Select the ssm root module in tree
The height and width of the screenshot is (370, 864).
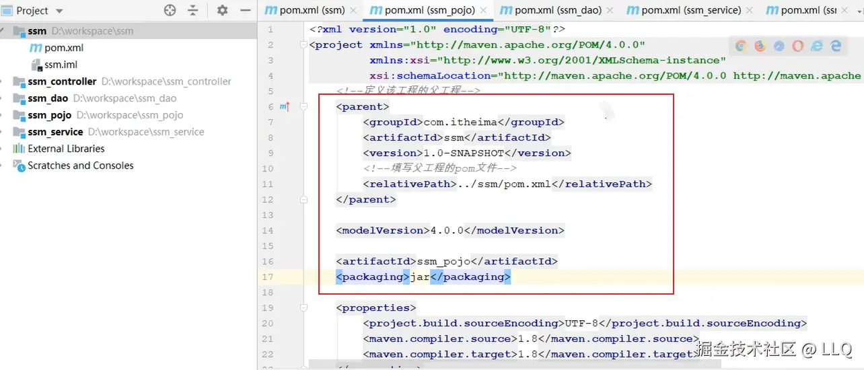[x=129, y=31]
